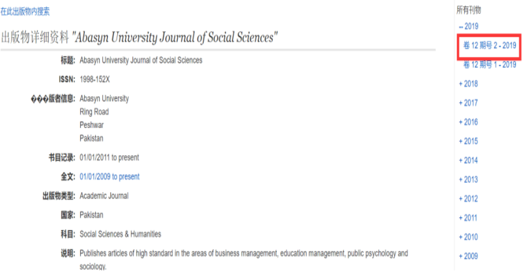Open Volume 12 Issue 2 - 2019
The height and width of the screenshot is (271, 527).
pyautogui.click(x=489, y=45)
